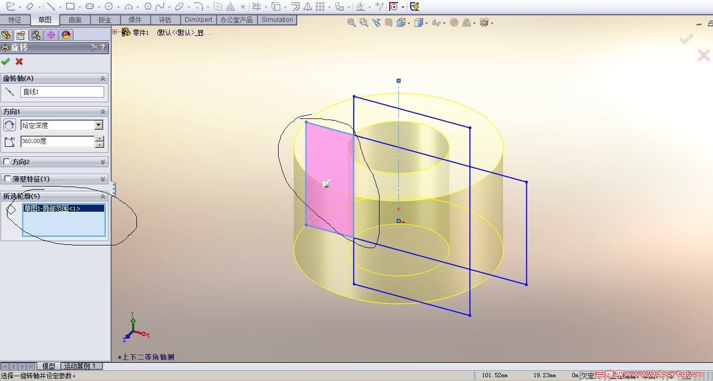Select the Ellipse sketch tool
The image size is (713, 381).
click(179, 6)
